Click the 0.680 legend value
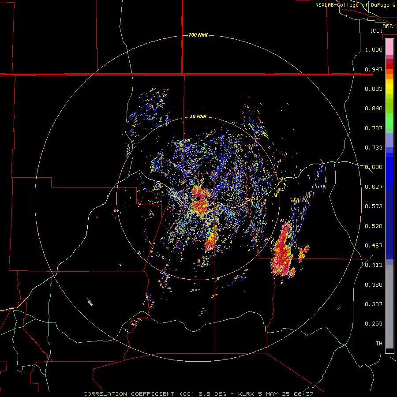Viewport: 397px width, 397px height. tap(374, 167)
